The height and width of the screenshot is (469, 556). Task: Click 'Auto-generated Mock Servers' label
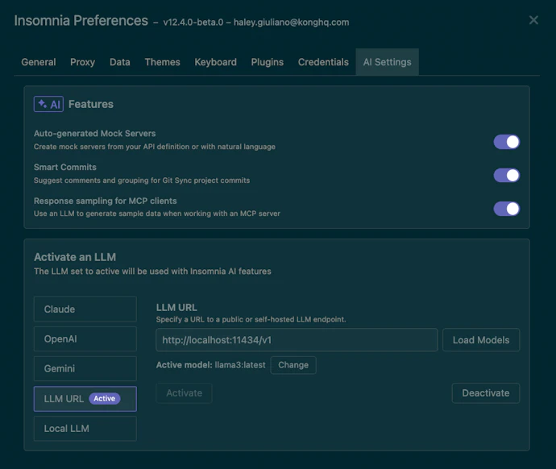(94, 133)
